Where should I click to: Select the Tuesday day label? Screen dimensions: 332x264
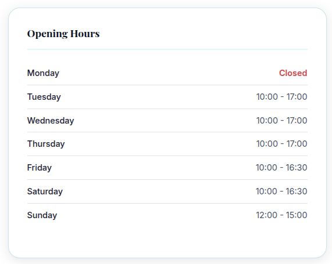pyautogui.click(x=44, y=97)
